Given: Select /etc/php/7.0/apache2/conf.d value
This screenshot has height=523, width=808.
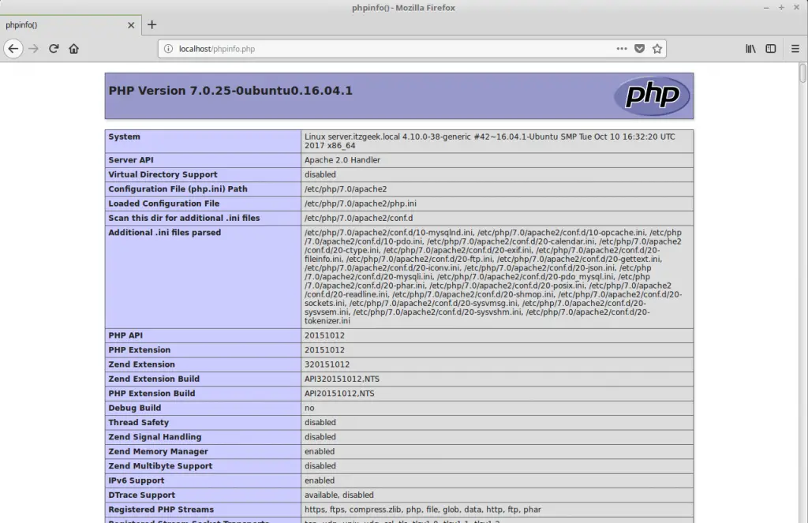Looking at the screenshot, I should (358, 218).
